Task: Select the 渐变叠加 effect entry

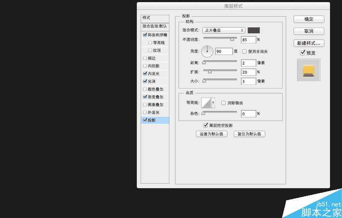Action: tap(156, 97)
